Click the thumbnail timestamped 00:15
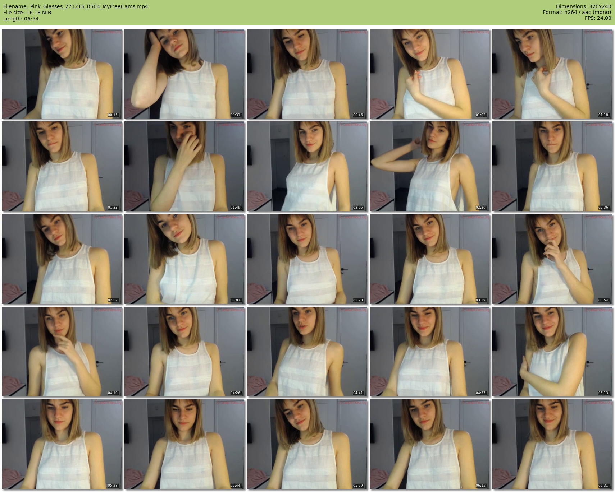Screen dimensions: 615x492 (x=62, y=74)
